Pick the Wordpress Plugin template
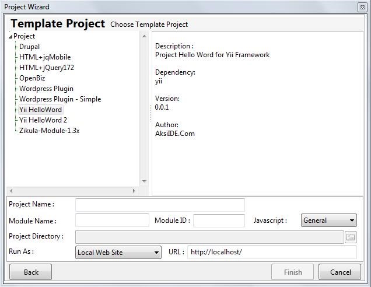 coord(46,89)
